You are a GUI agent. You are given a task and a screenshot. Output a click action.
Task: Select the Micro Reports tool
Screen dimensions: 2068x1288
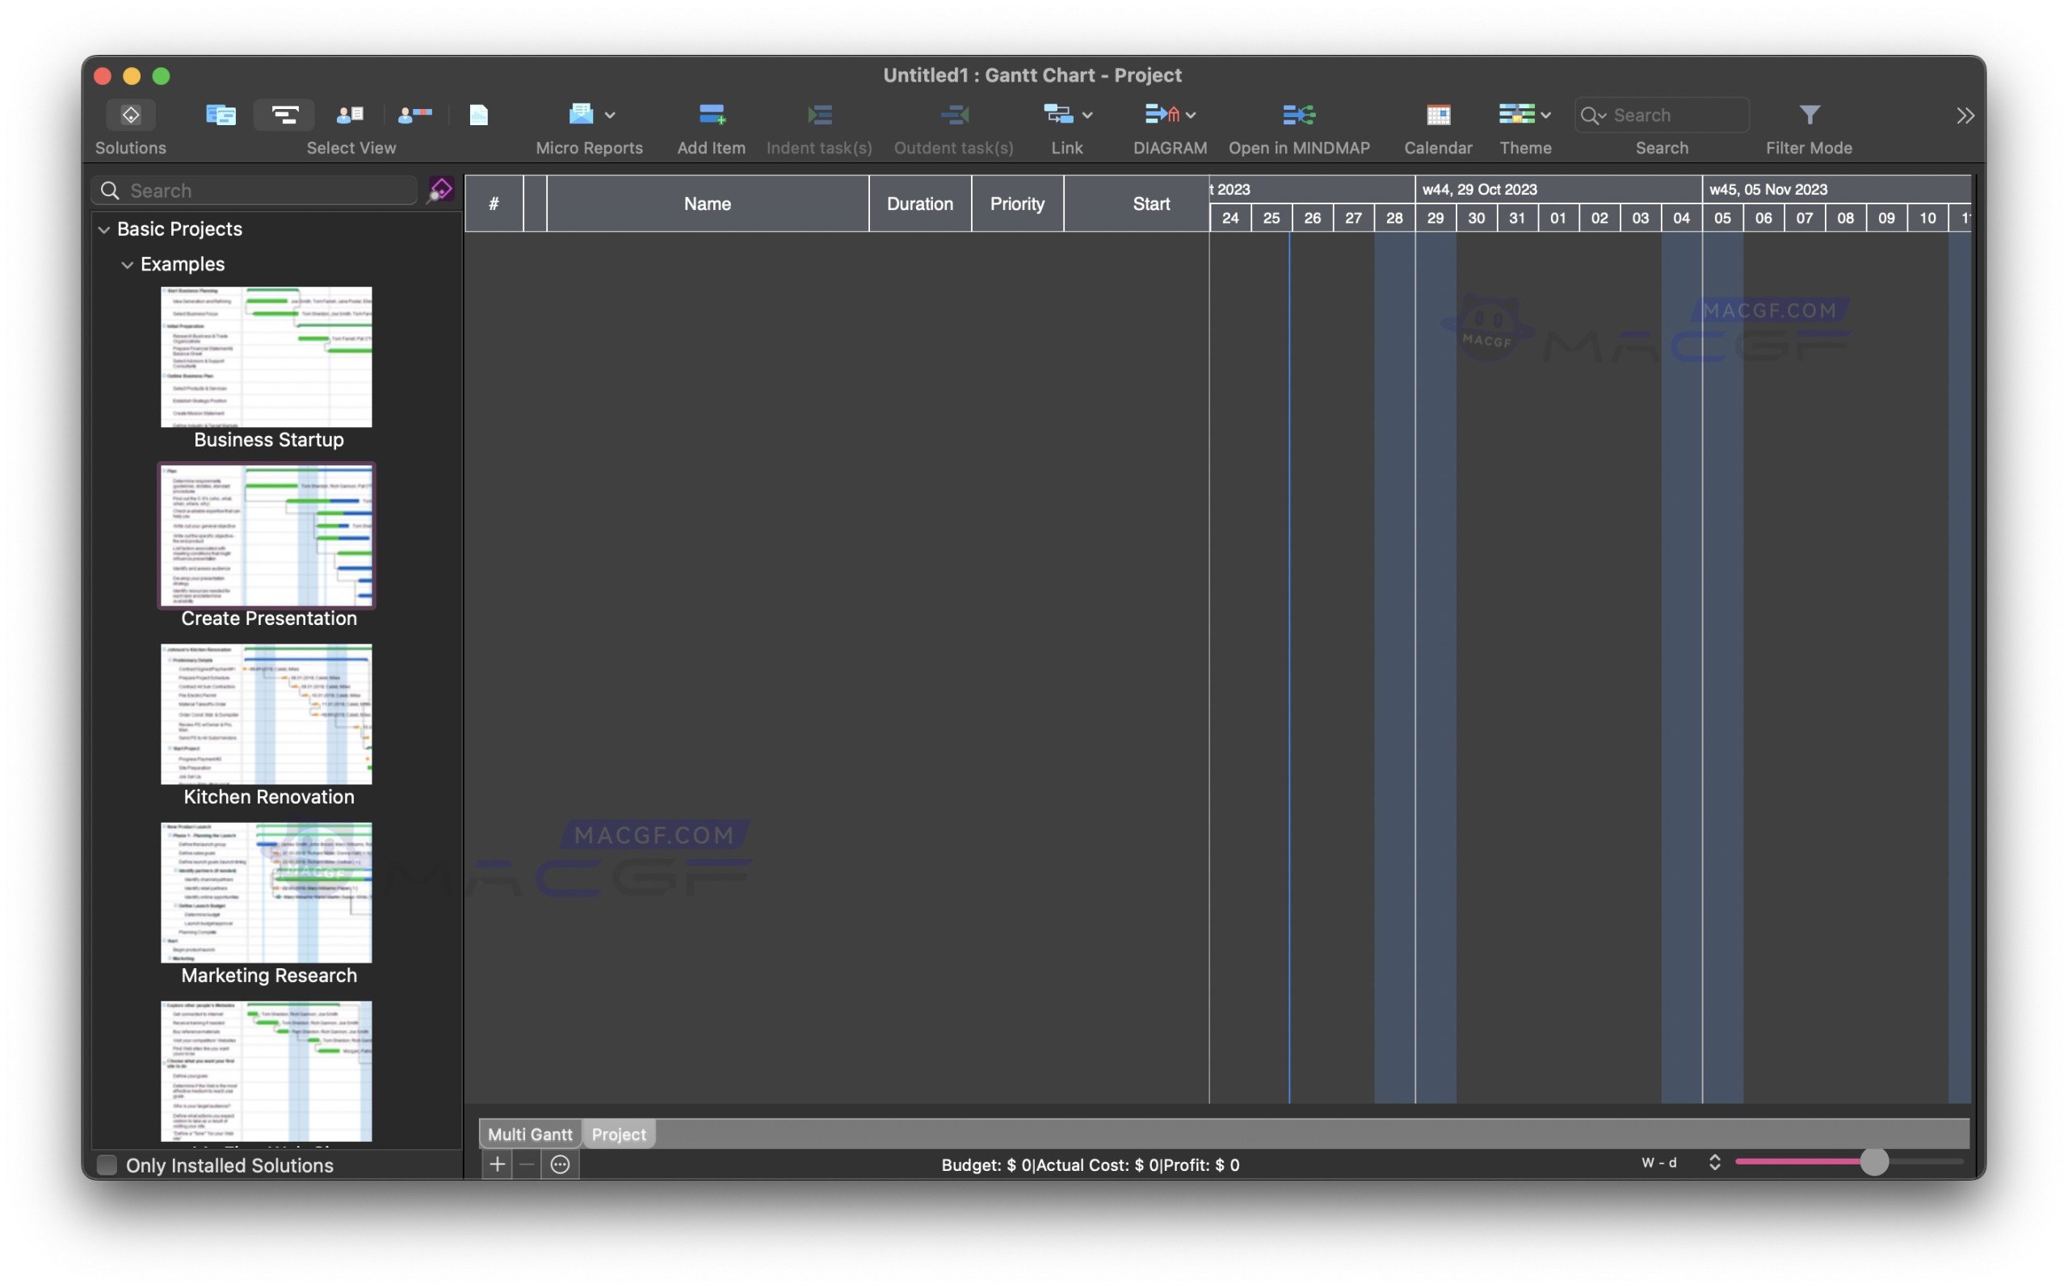tap(581, 115)
